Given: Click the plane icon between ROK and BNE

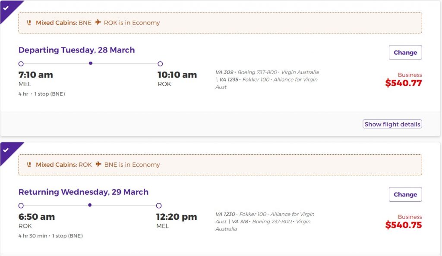Looking at the screenshot, I should coord(98,164).
